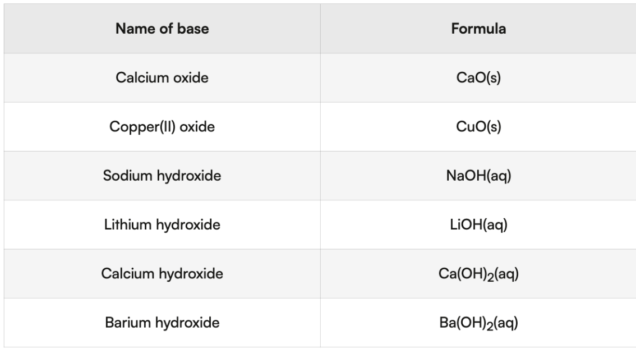The height and width of the screenshot is (349, 636).
Task: Click the "Formula" column header
Action: tap(478, 29)
